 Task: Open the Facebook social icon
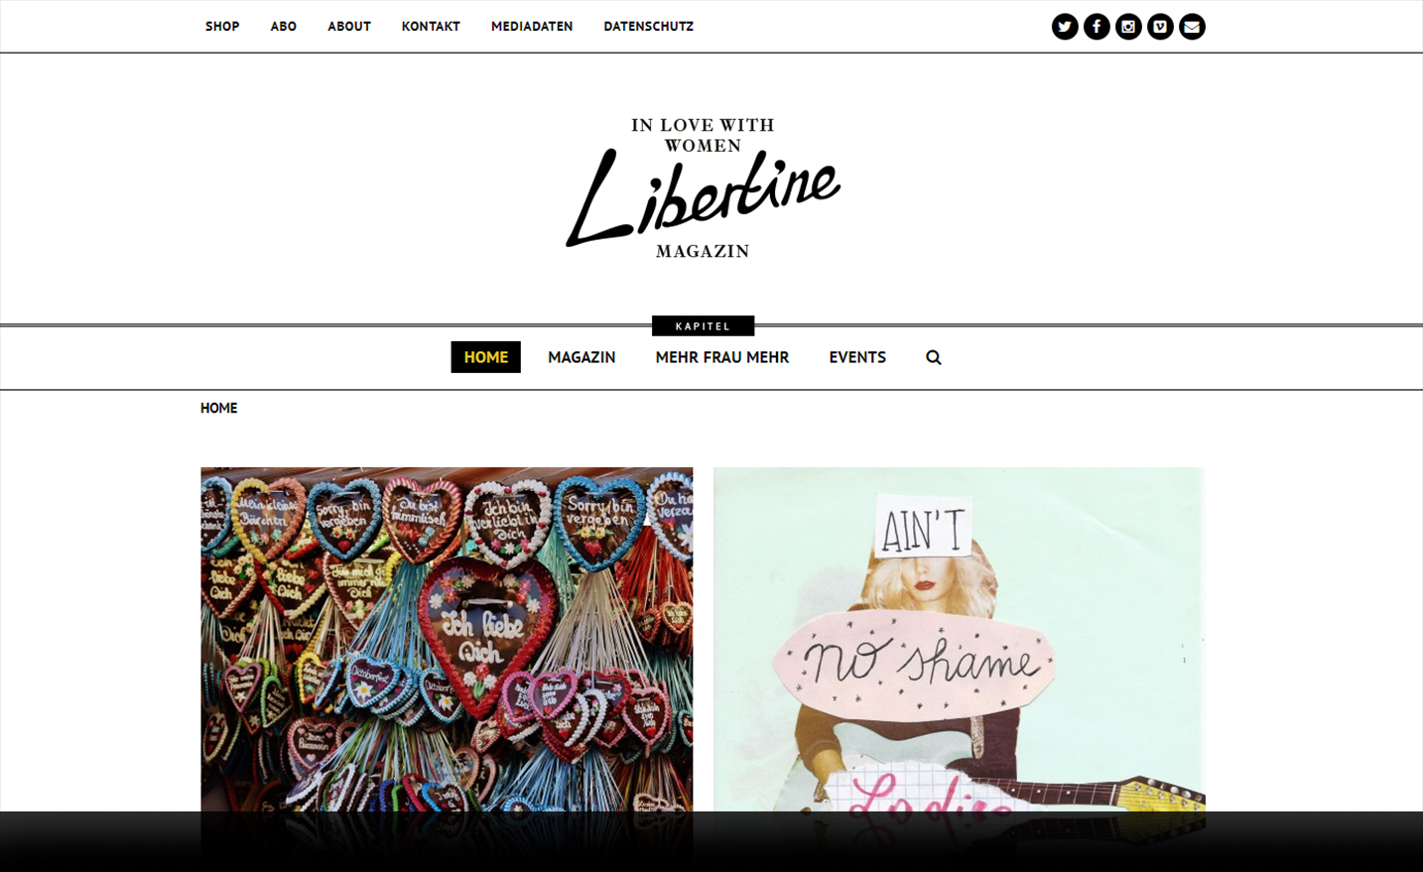coord(1097,27)
